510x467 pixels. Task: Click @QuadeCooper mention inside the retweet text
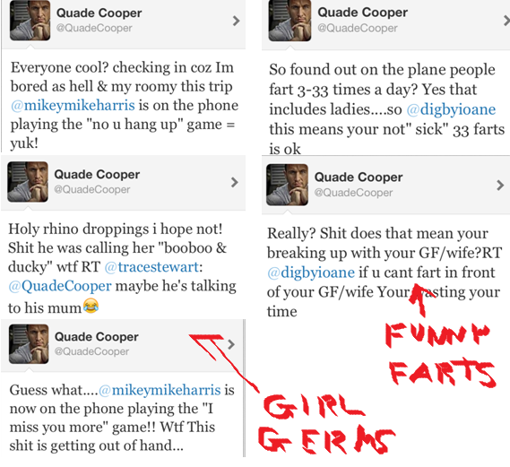coord(60,286)
